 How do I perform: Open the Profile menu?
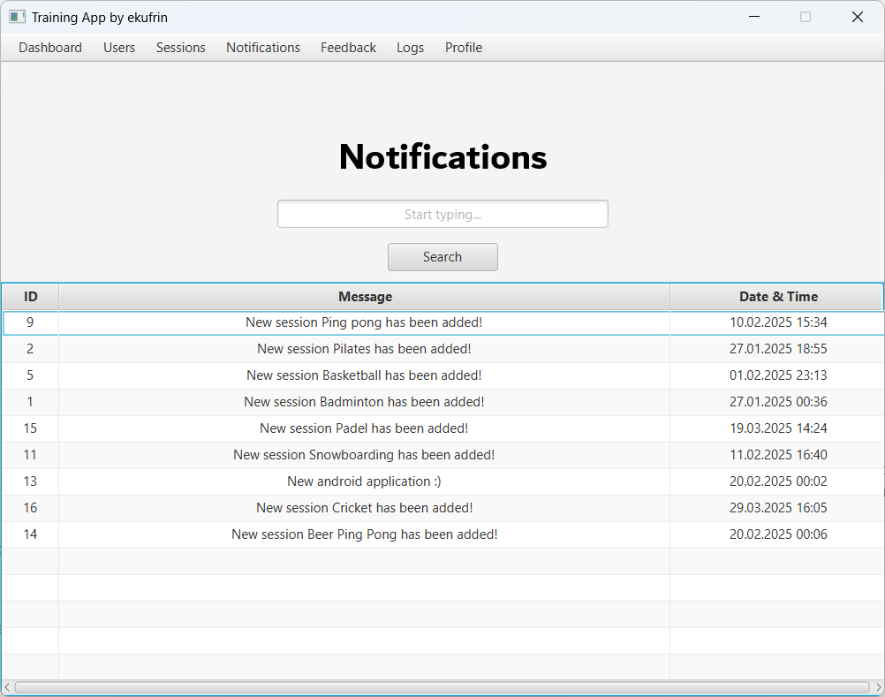tap(464, 48)
